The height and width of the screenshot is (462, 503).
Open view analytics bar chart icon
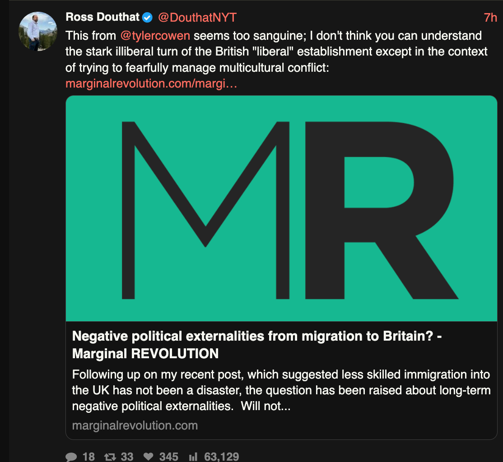[x=193, y=457]
